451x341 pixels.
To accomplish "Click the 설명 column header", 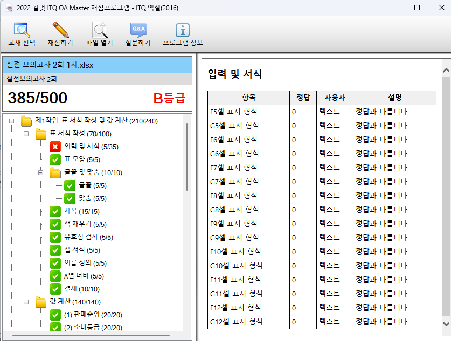I will [x=394, y=98].
